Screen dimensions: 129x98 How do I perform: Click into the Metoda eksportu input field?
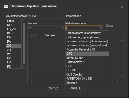[82, 28]
